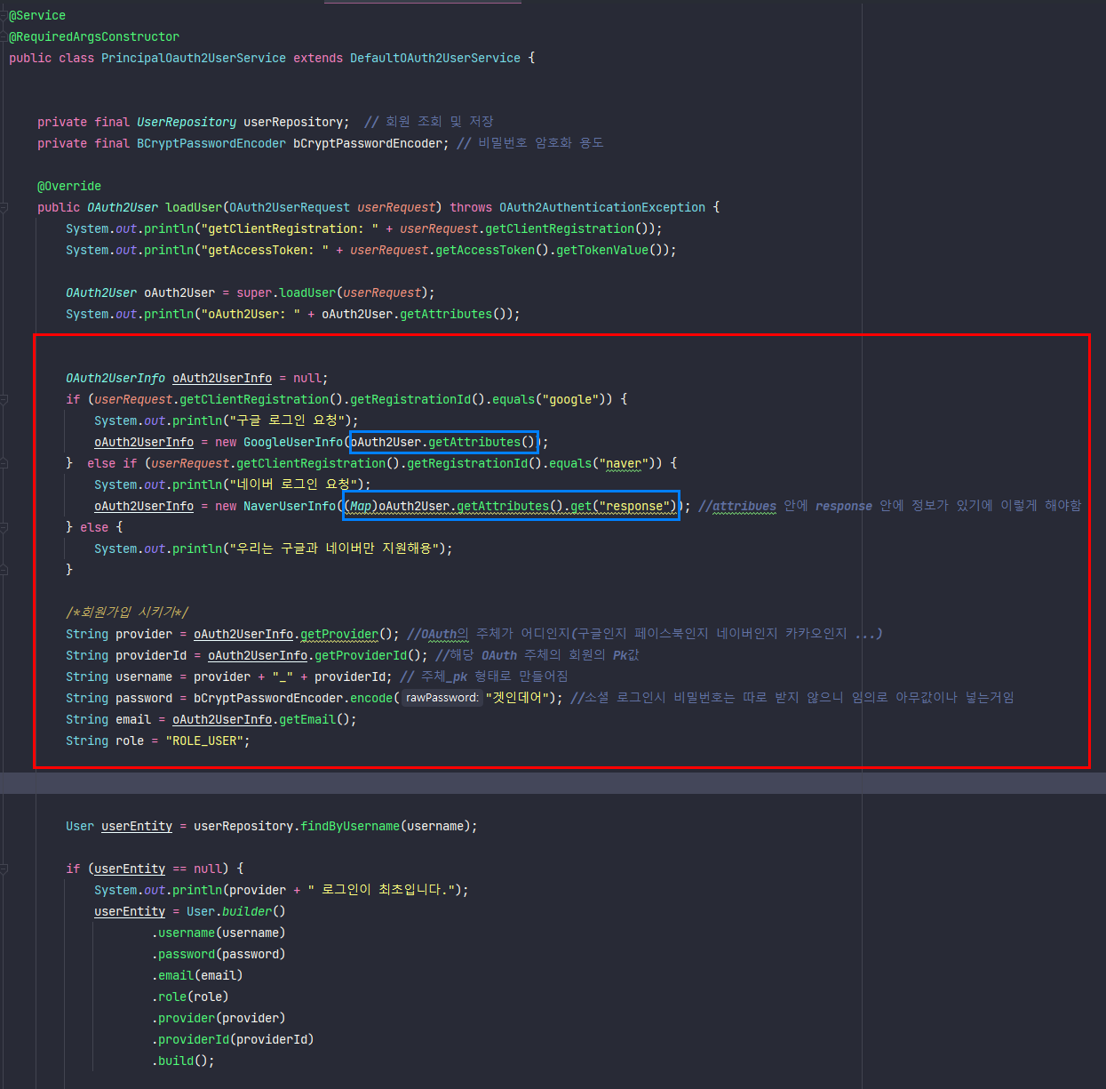The image size is (1106, 1089).
Task: Click the .build(); call
Action: point(183,1061)
